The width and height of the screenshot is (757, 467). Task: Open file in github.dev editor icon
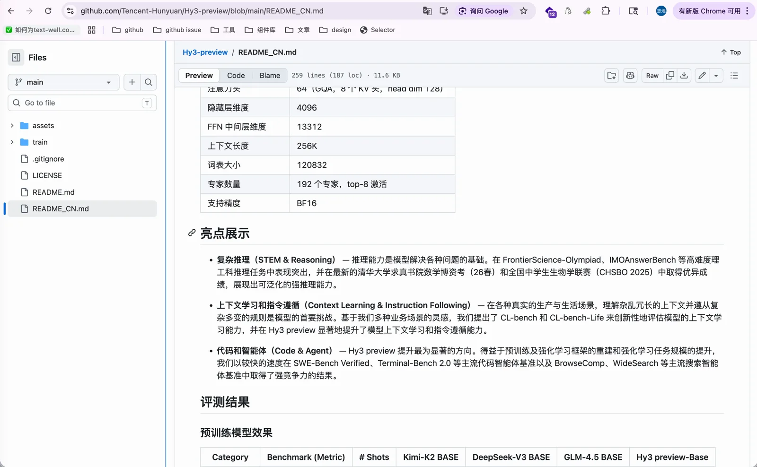[612, 76]
